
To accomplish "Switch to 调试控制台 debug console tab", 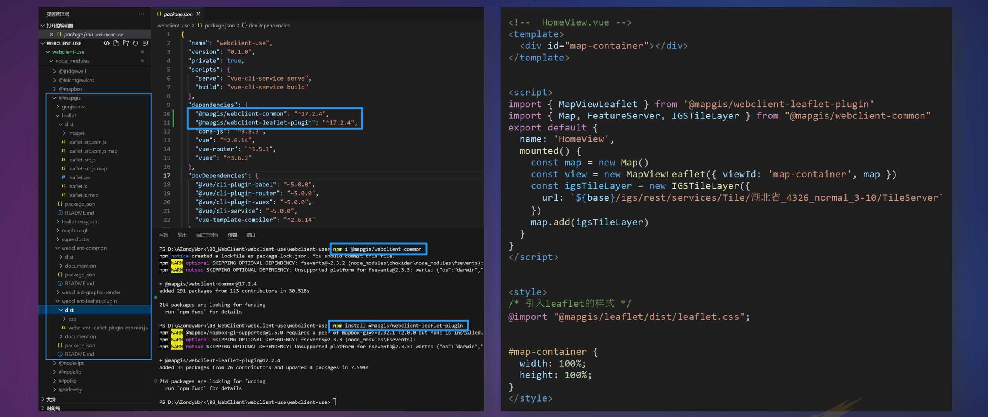I will (207, 235).
